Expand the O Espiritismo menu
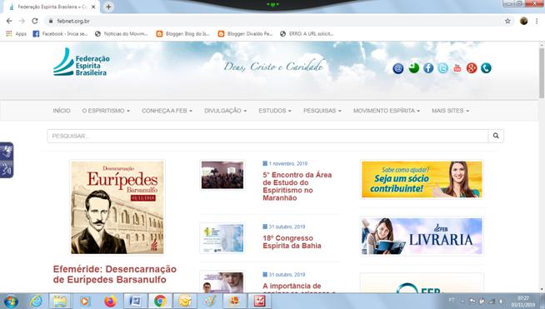545x309 pixels. click(x=106, y=111)
